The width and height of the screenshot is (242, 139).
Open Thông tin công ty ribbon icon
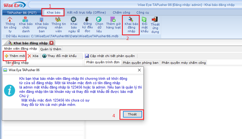10,20
